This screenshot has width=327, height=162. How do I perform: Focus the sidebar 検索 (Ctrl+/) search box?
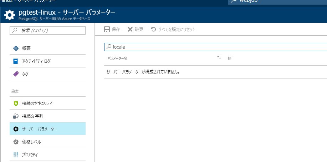(48, 31)
